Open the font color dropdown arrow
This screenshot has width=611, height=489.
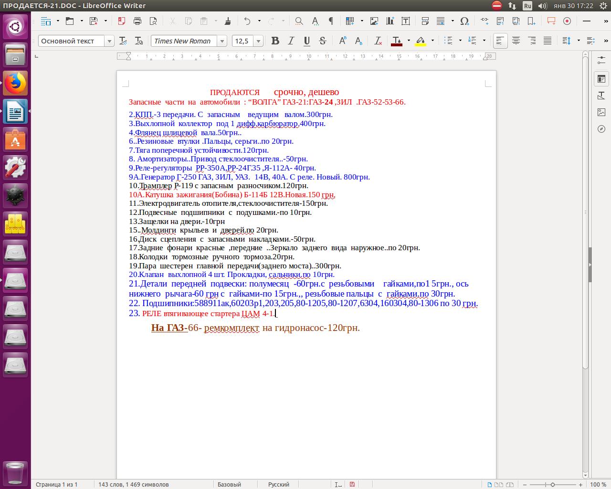click(x=409, y=41)
